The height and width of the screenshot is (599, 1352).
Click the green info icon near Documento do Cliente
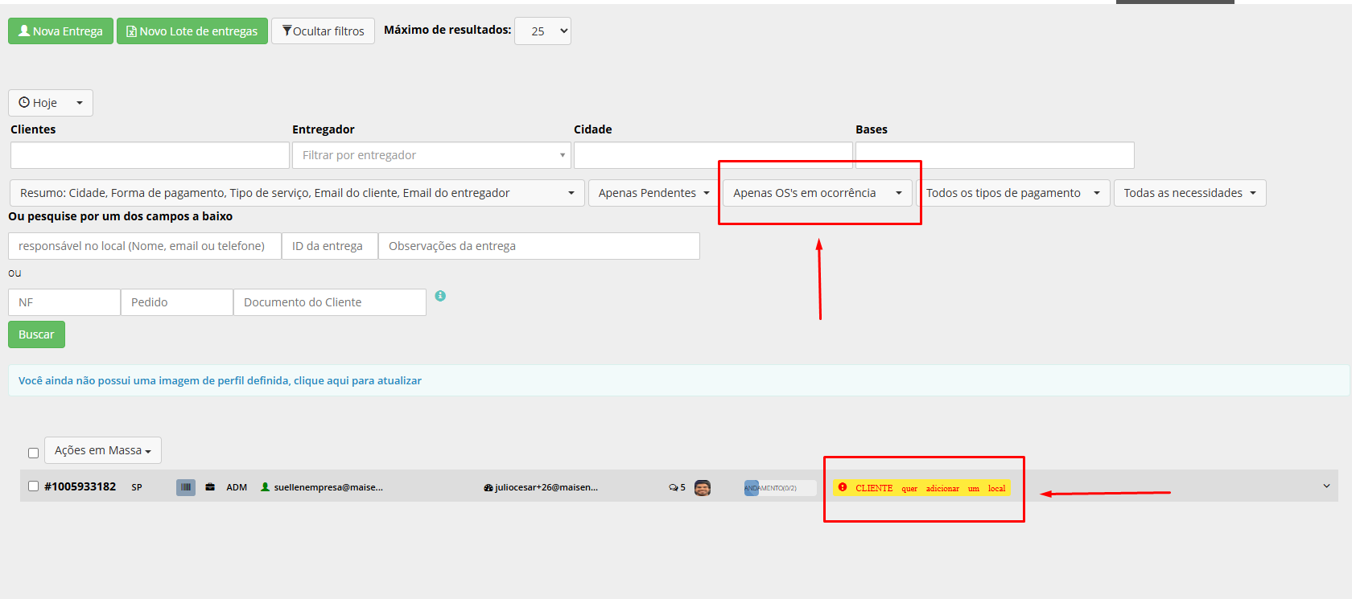pyautogui.click(x=440, y=296)
